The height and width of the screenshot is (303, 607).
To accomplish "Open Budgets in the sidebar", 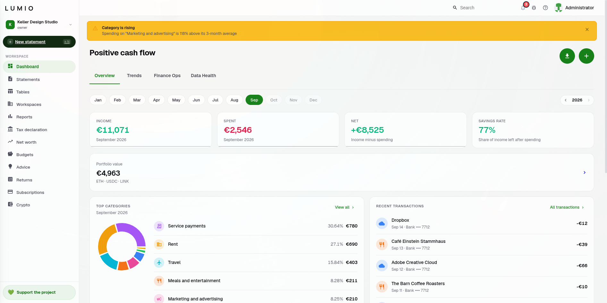I will [39, 155].
